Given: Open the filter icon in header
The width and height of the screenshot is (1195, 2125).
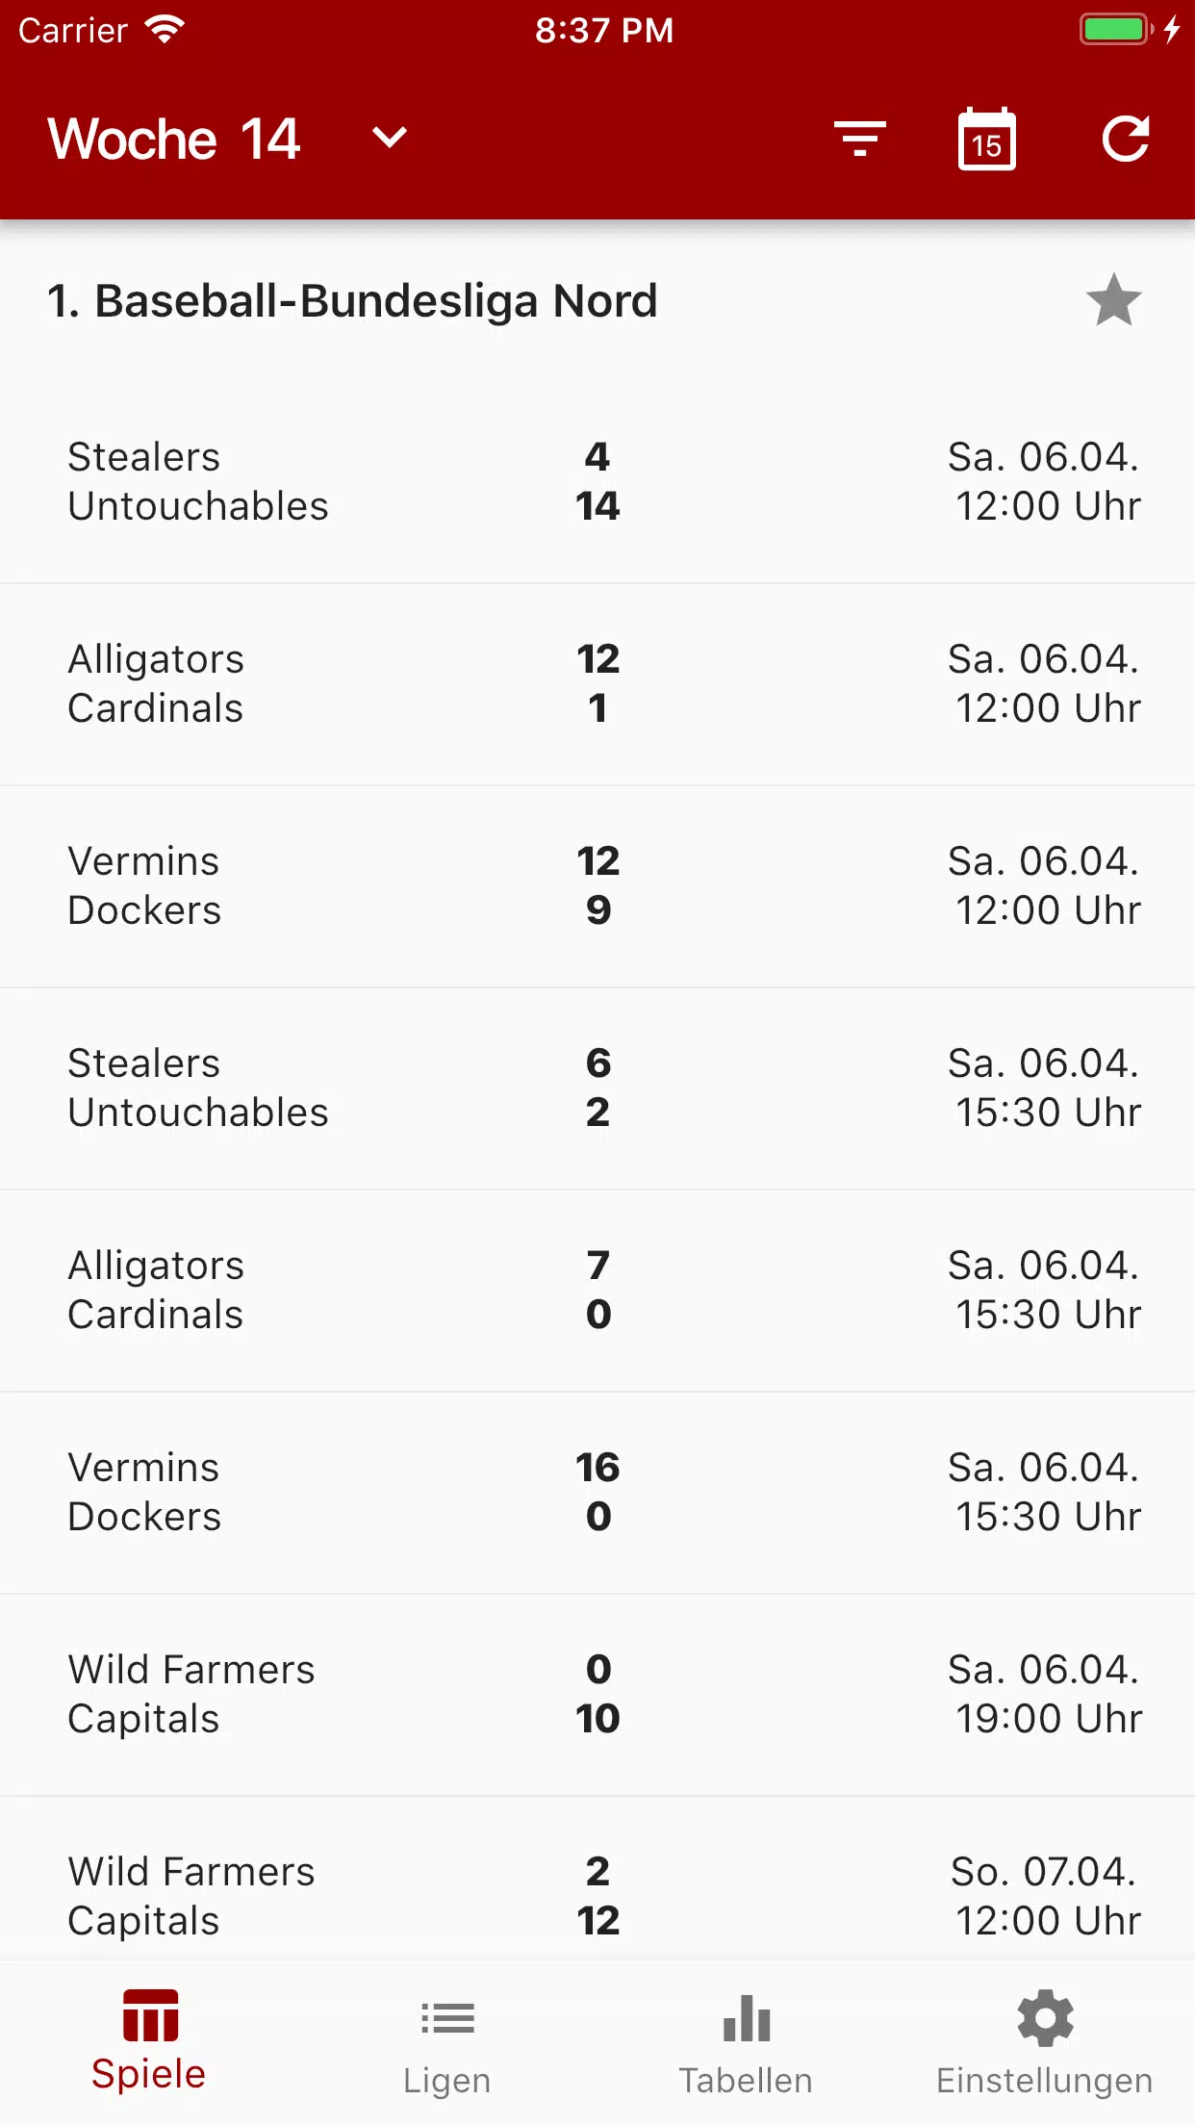Looking at the screenshot, I should coord(859,139).
